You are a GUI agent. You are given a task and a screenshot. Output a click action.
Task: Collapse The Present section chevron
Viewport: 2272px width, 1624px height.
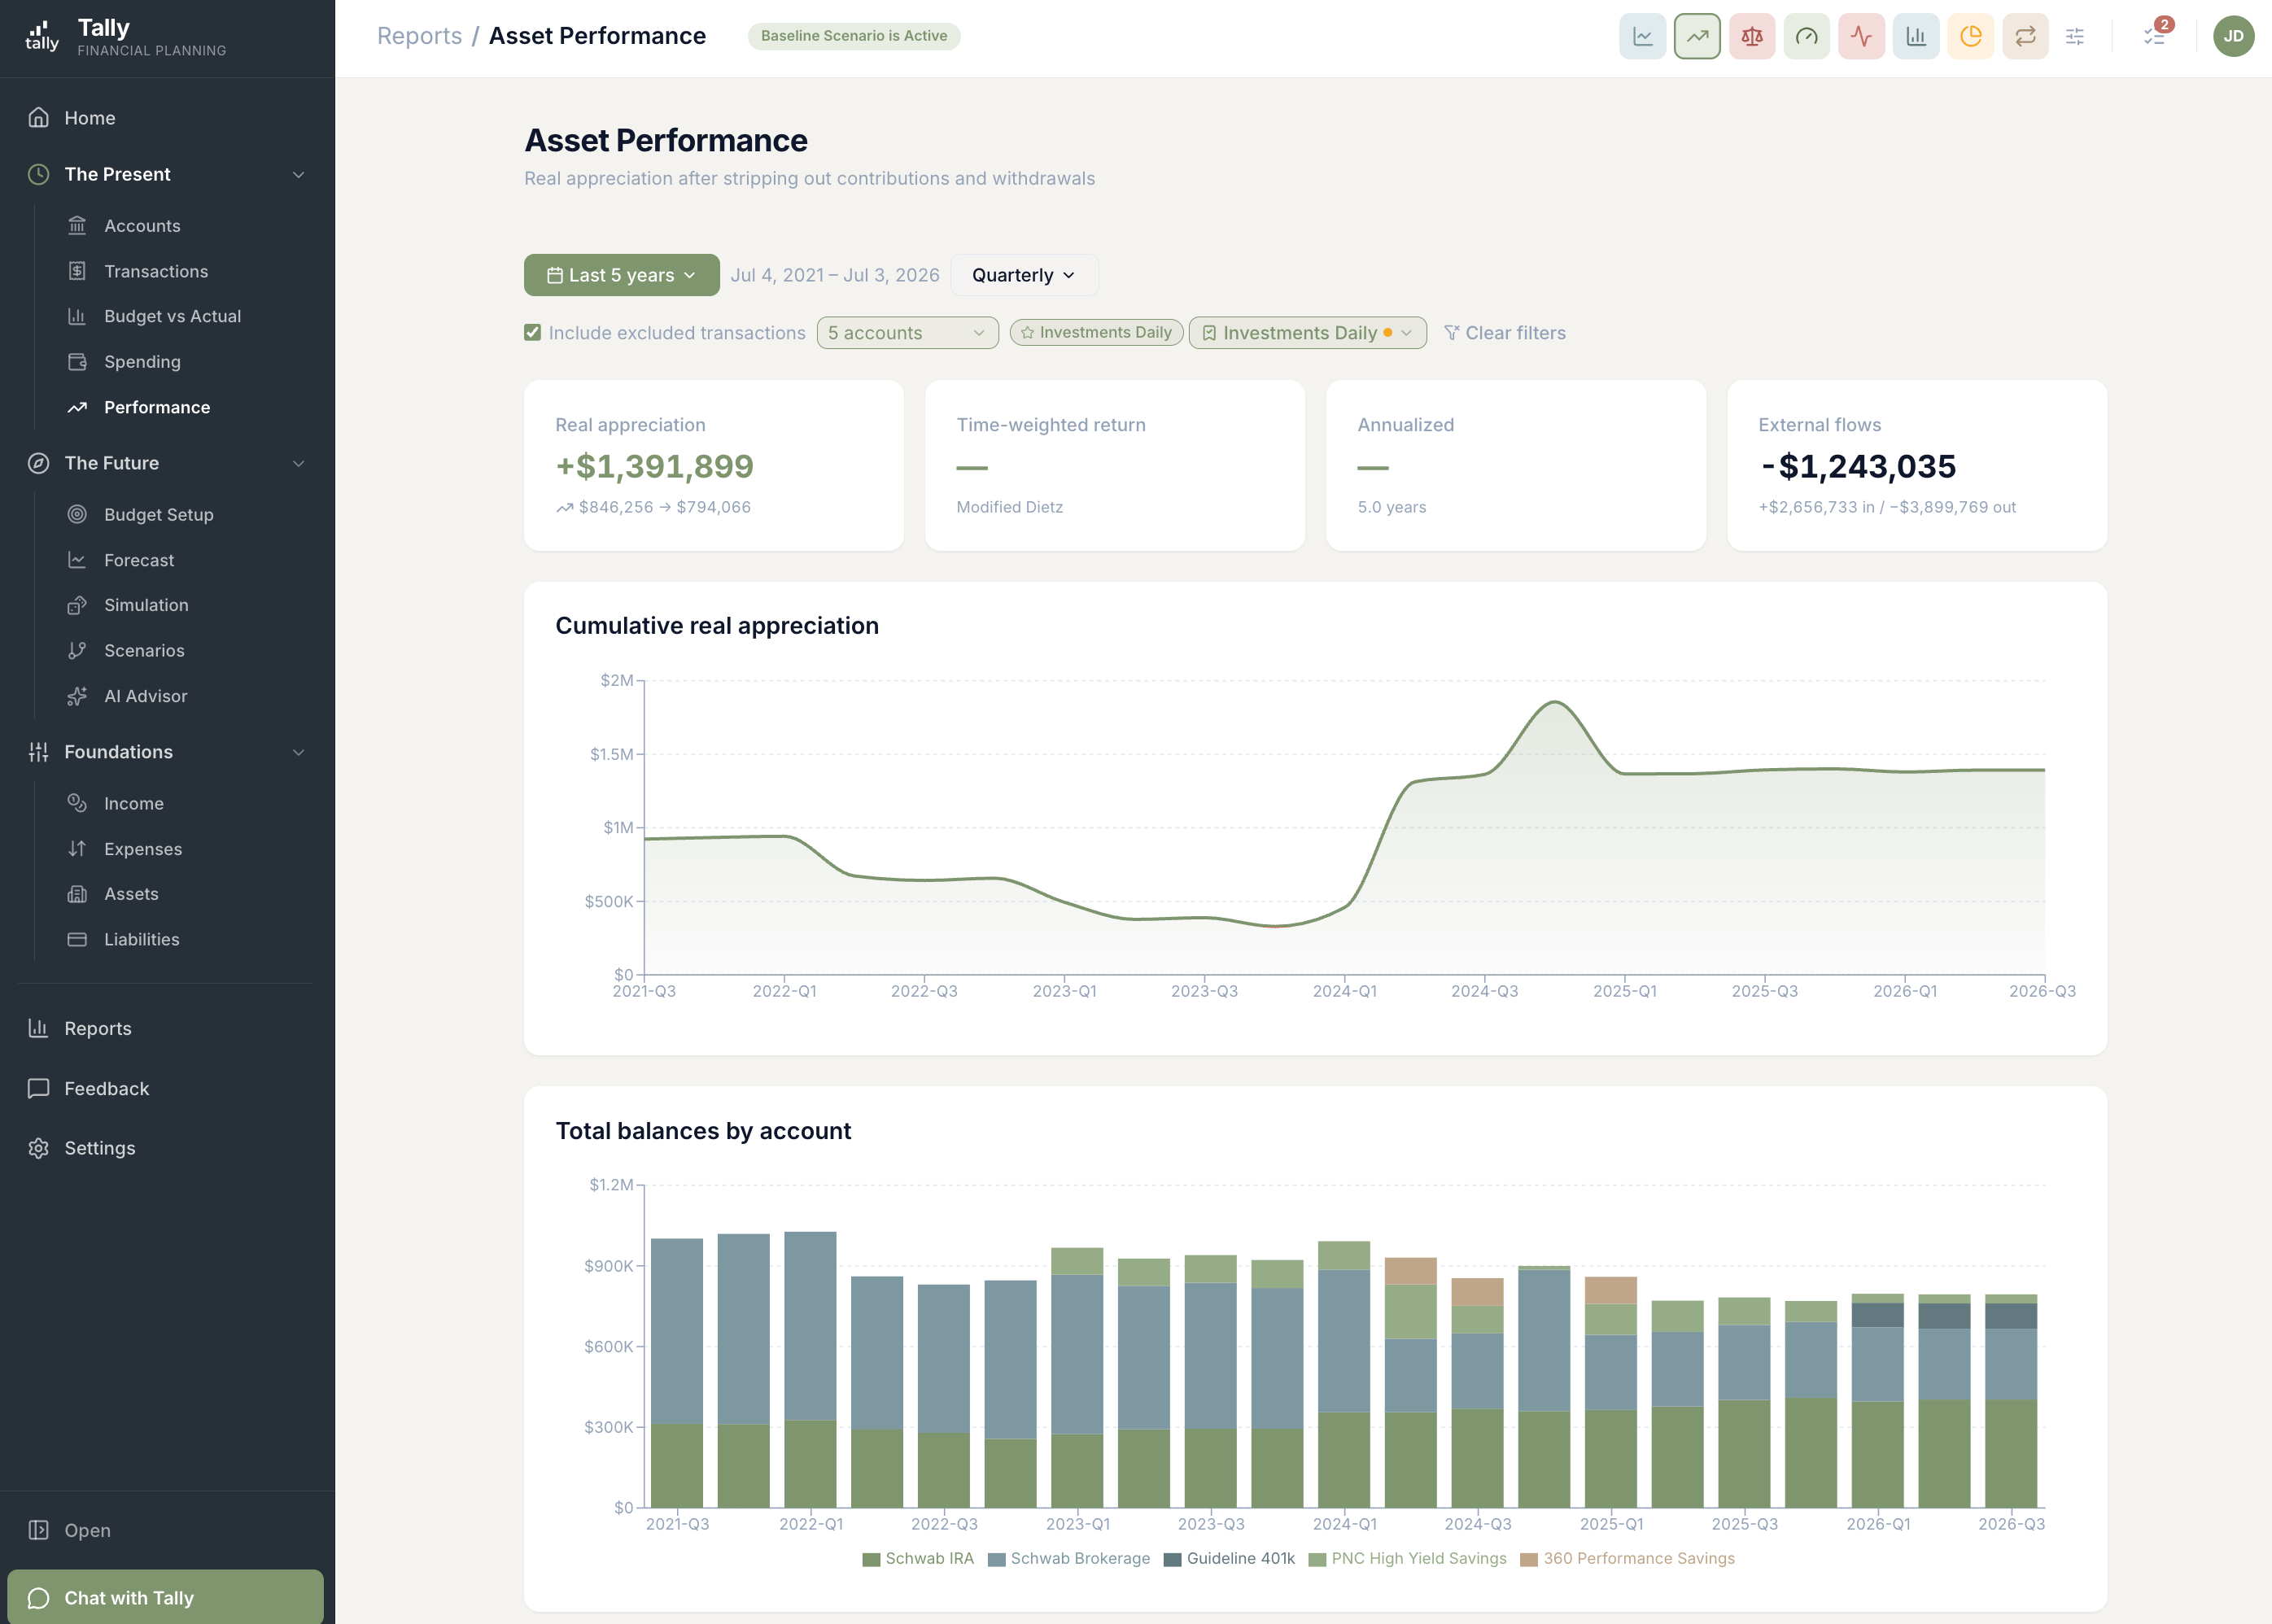click(298, 174)
